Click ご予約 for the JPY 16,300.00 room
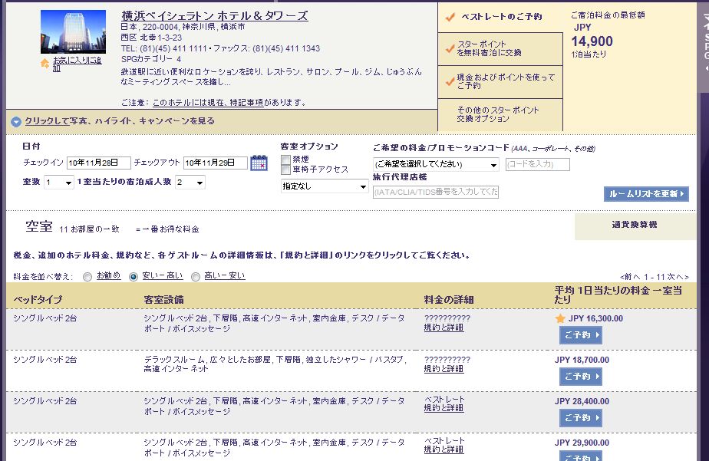 [x=581, y=335]
